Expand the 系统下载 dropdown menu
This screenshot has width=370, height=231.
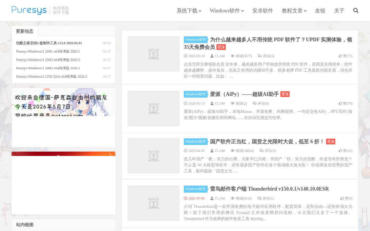(x=189, y=11)
